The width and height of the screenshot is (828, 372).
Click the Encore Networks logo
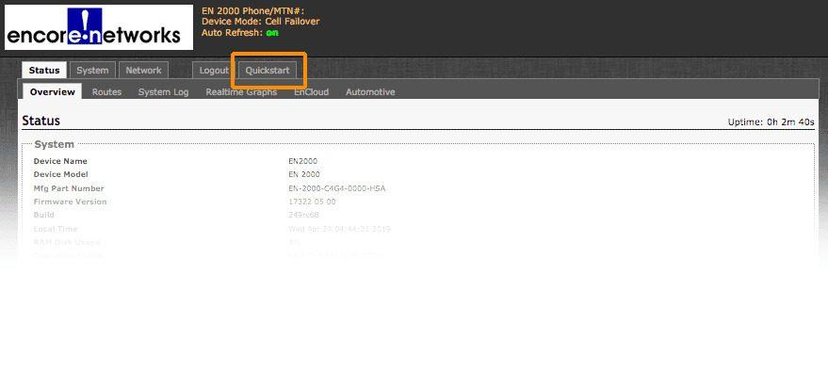pyautogui.click(x=99, y=27)
